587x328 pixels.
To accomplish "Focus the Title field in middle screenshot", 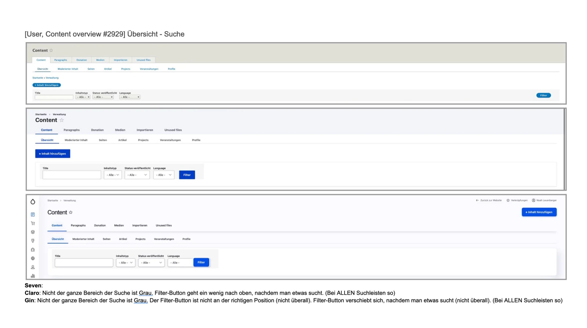I will (x=72, y=175).
